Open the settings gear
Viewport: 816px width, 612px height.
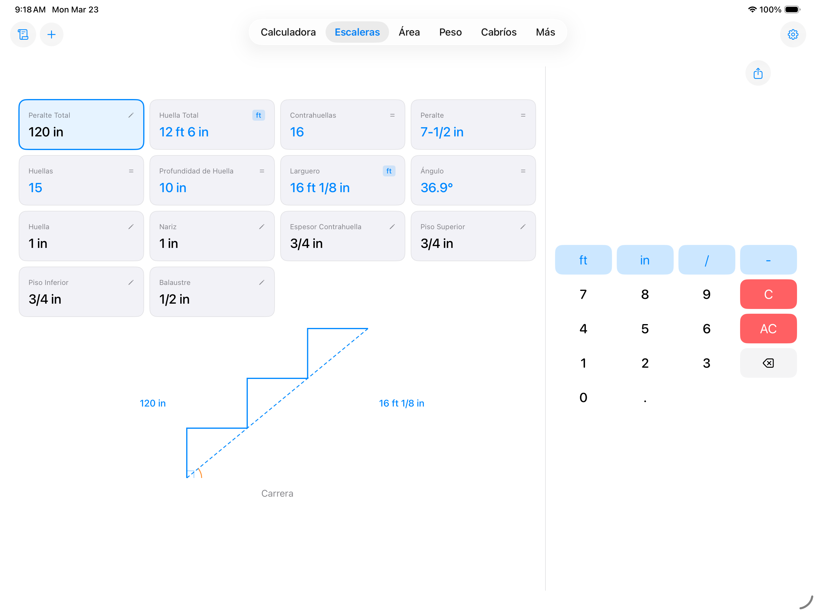pos(793,34)
